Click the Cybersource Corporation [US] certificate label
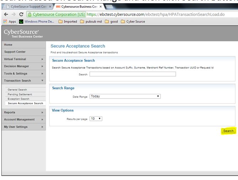Screen dimensions: 238x180 point(59,15)
